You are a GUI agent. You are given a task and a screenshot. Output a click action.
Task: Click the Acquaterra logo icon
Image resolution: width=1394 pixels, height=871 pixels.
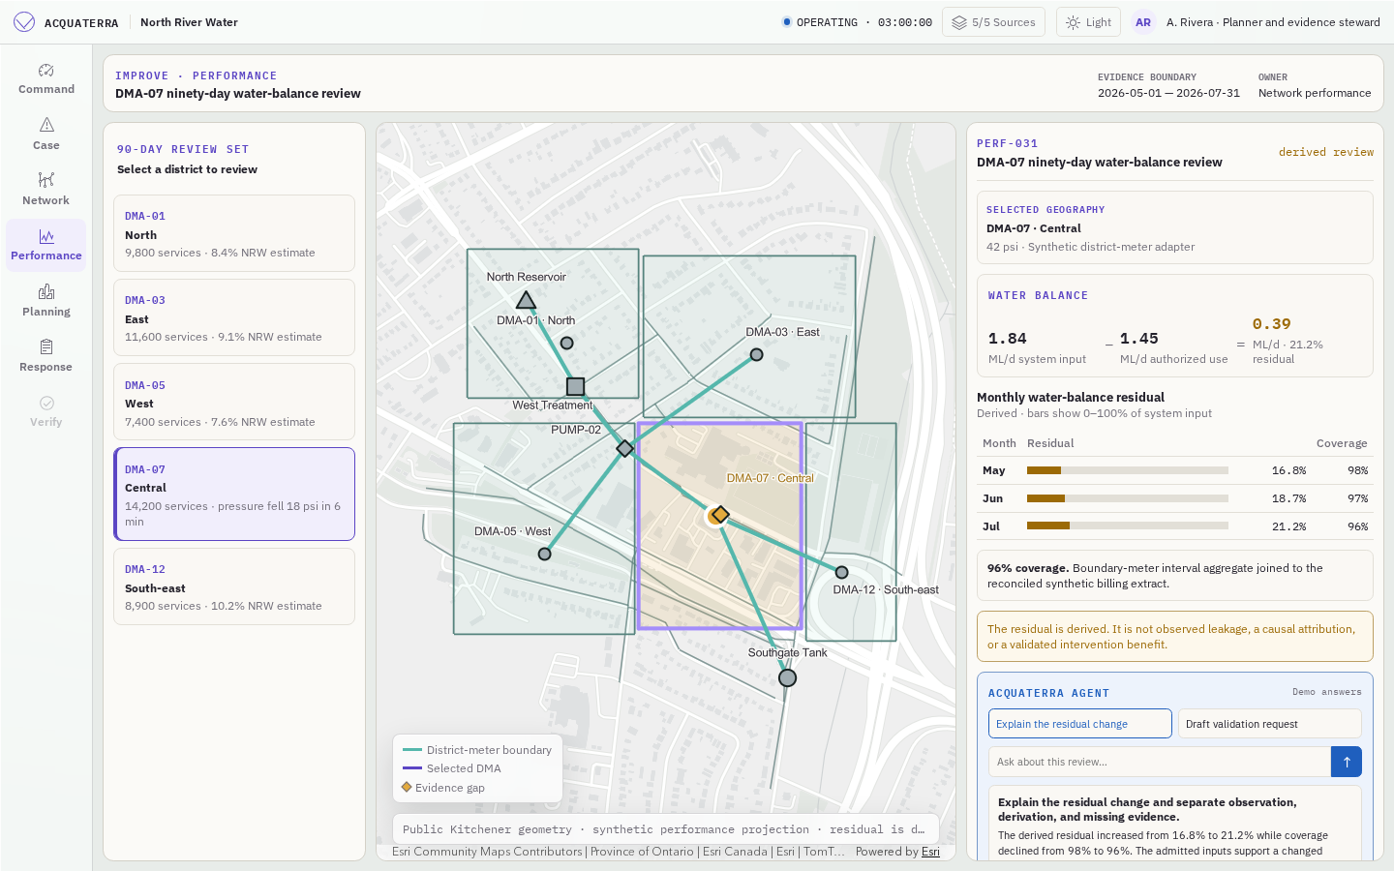click(x=24, y=22)
